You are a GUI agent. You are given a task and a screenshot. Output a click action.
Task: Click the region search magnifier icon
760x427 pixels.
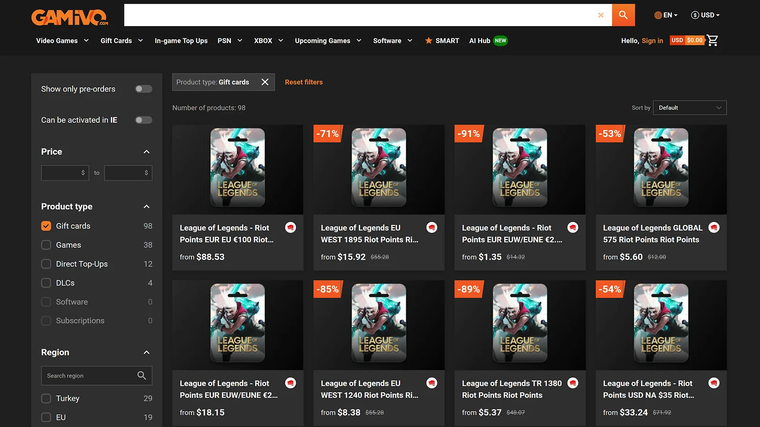[142, 375]
